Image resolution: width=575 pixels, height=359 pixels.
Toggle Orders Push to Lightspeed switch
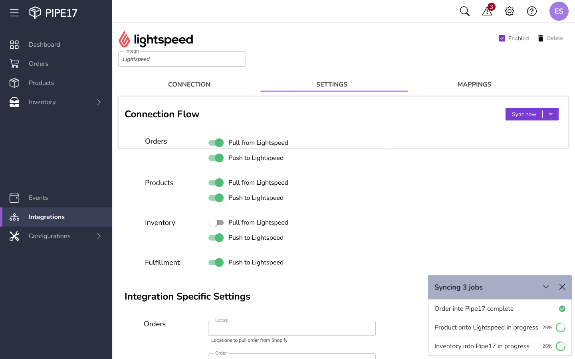tap(216, 158)
